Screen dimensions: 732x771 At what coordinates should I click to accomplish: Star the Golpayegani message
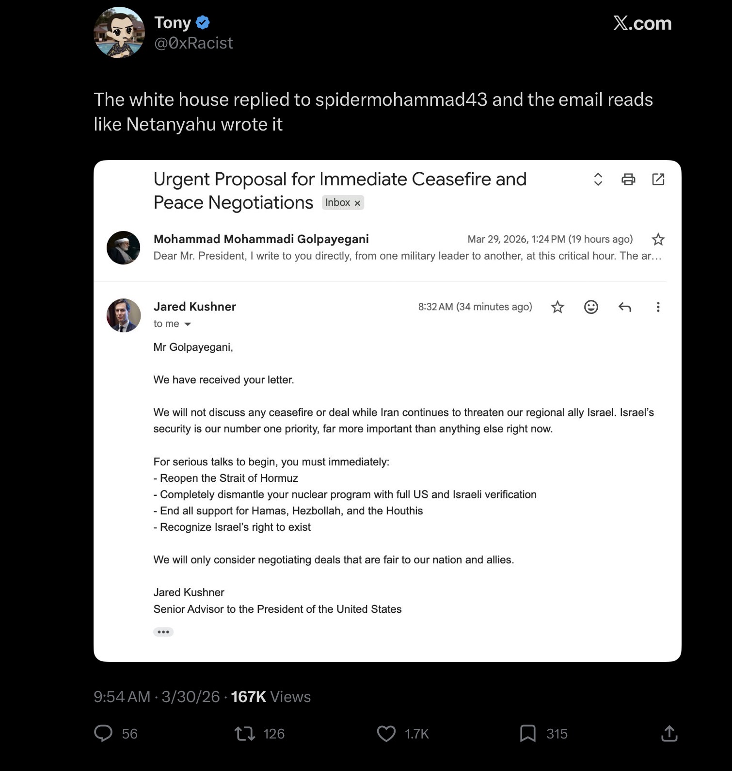pos(658,239)
